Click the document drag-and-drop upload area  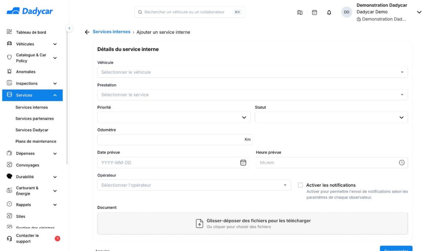click(253, 223)
